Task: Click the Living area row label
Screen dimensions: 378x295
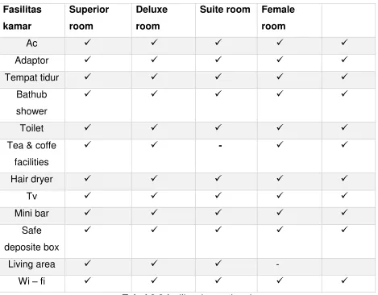Action: click(x=31, y=264)
